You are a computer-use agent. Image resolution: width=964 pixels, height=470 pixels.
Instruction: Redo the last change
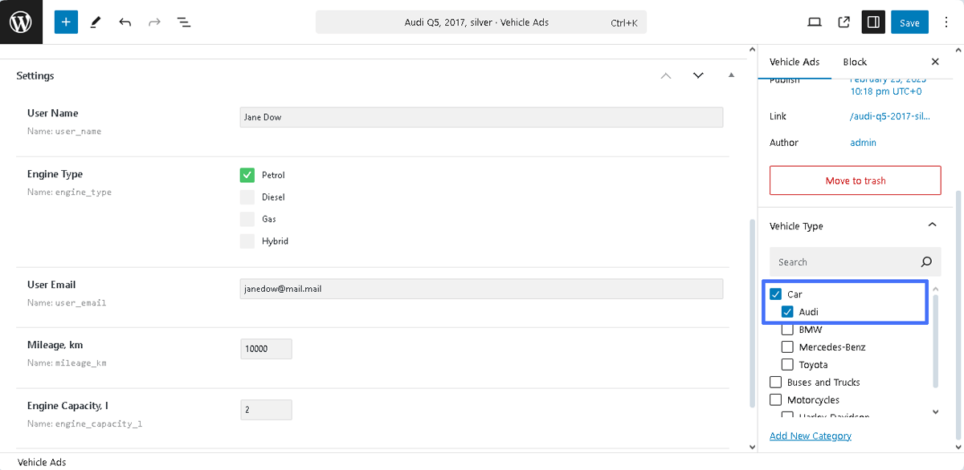[x=154, y=22]
